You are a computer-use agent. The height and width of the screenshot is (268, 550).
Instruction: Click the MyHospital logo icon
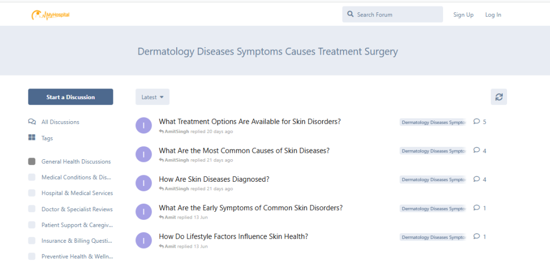point(50,14)
